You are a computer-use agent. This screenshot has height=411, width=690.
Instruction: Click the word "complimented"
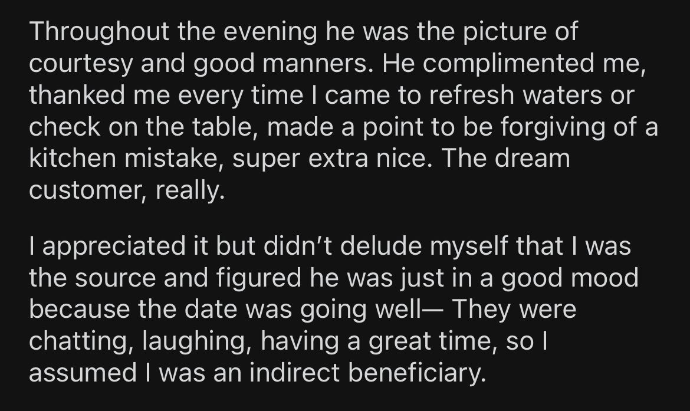point(509,63)
